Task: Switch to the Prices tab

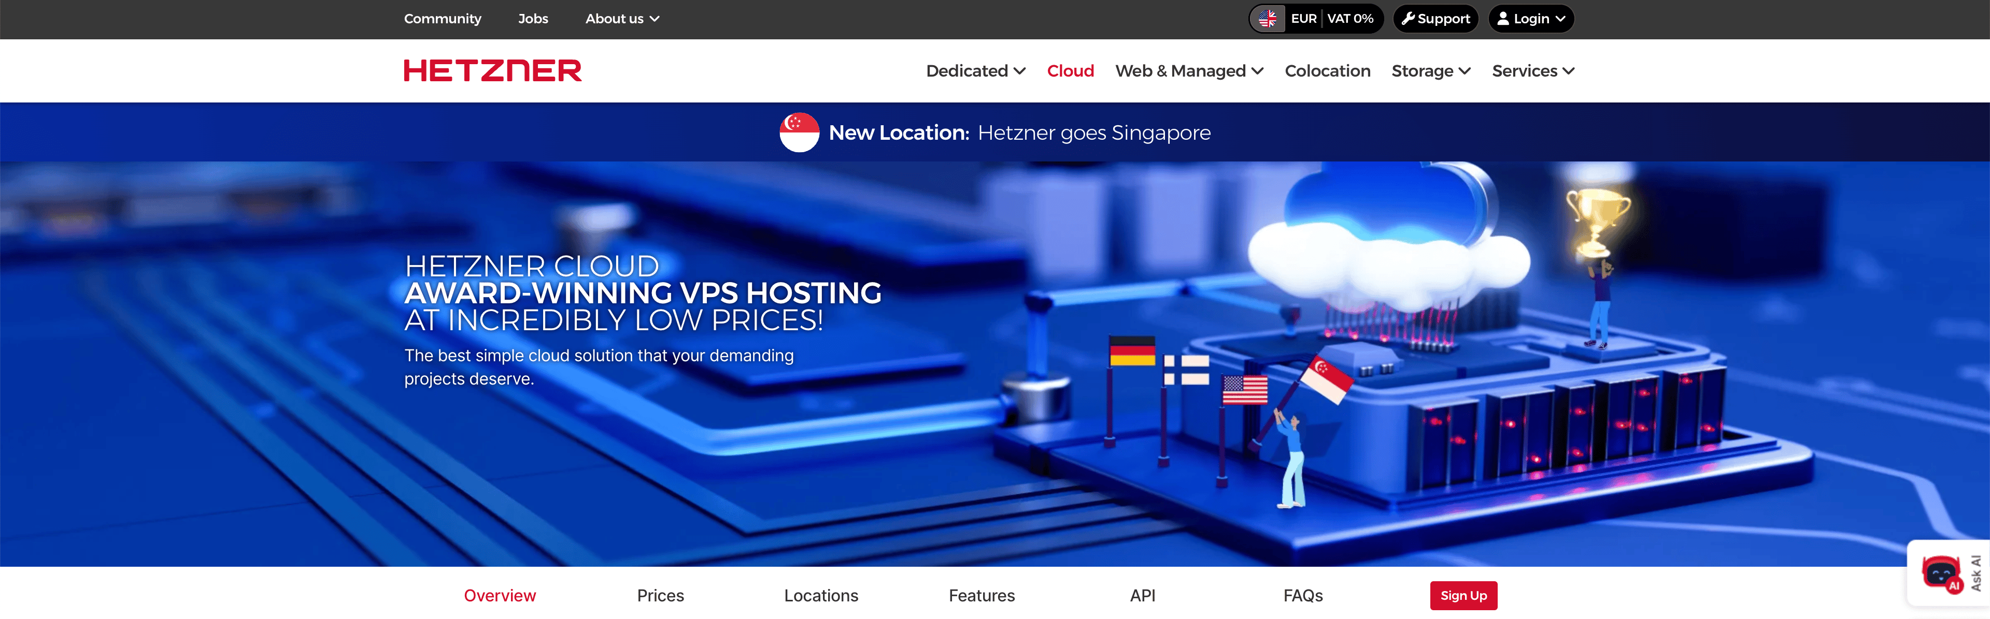Action: 661,596
